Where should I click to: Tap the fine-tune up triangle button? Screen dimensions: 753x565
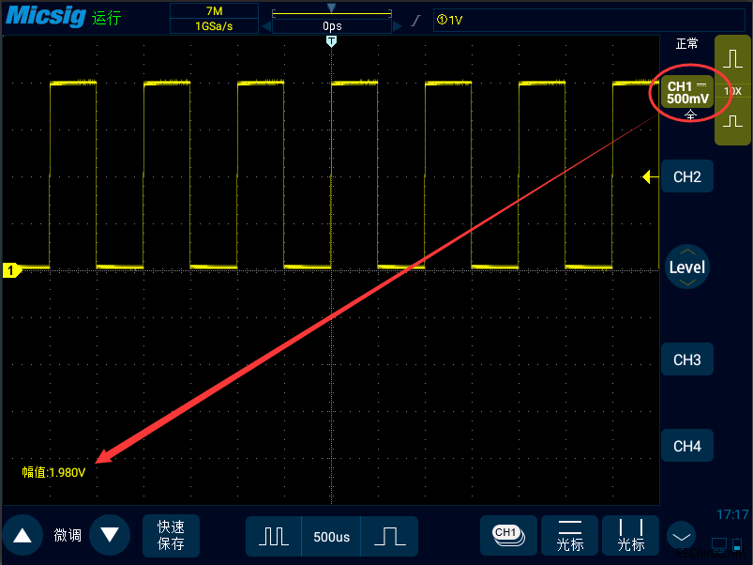tap(23, 535)
